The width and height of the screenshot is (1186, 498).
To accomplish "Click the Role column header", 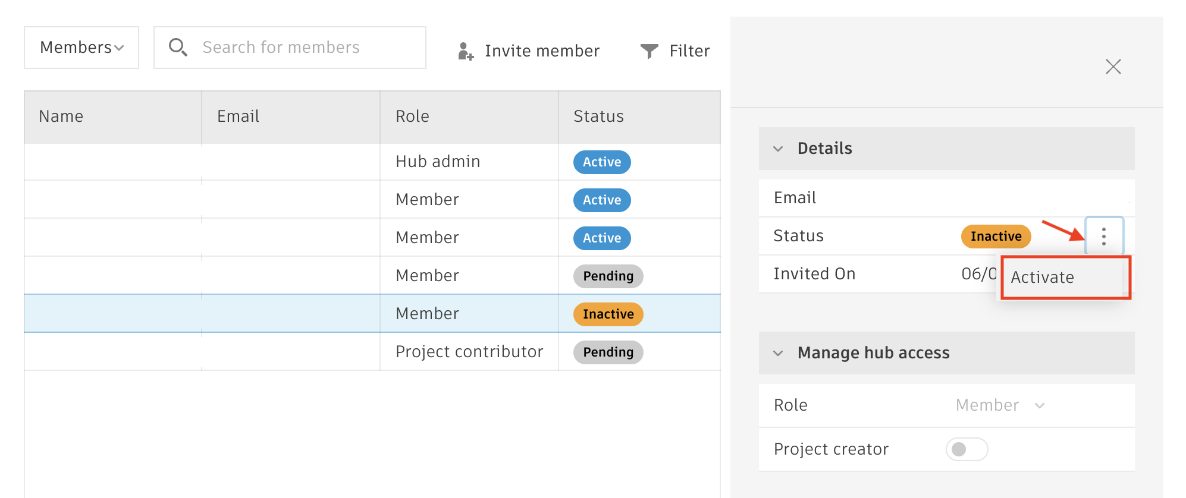I will 412,116.
